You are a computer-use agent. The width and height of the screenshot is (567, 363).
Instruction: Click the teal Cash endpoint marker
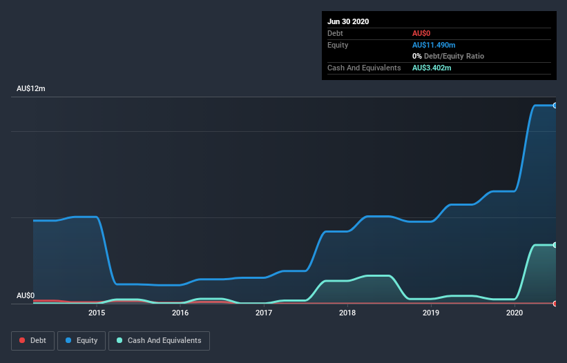555,245
